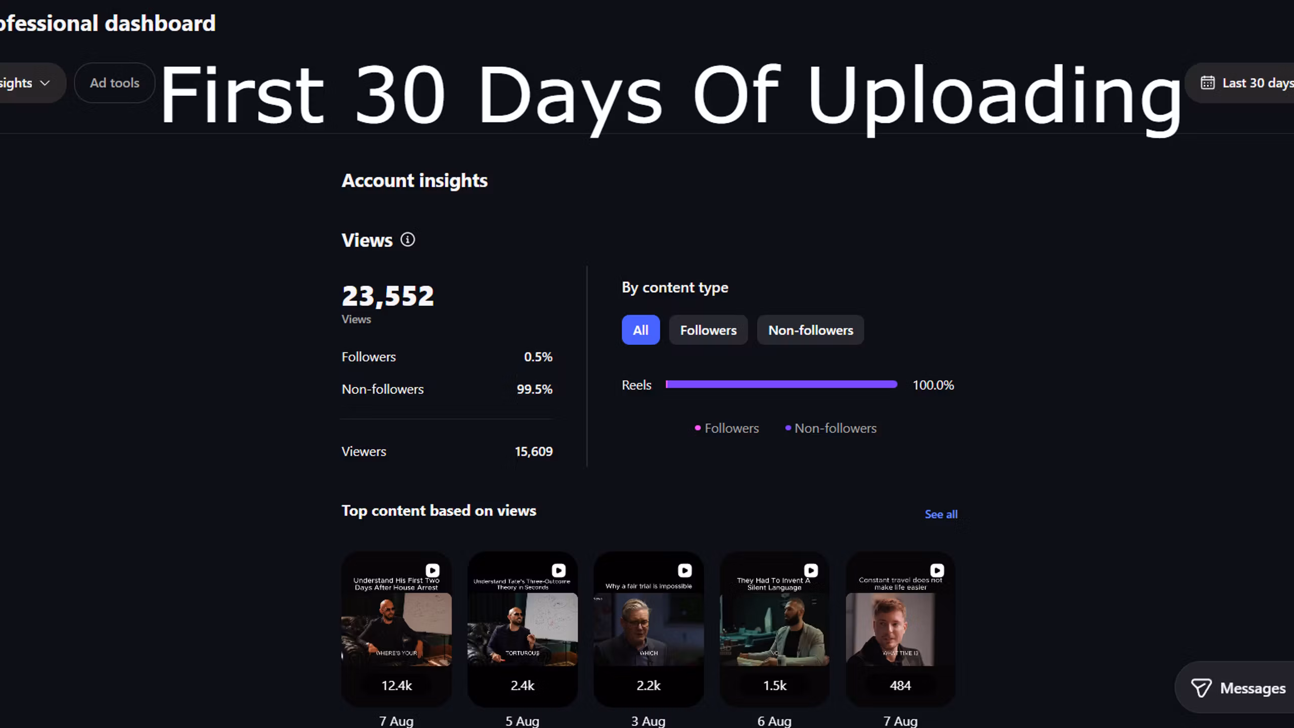Click reel icon on the 2.2k thumbnail
The image size is (1294, 728).
pos(684,570)
